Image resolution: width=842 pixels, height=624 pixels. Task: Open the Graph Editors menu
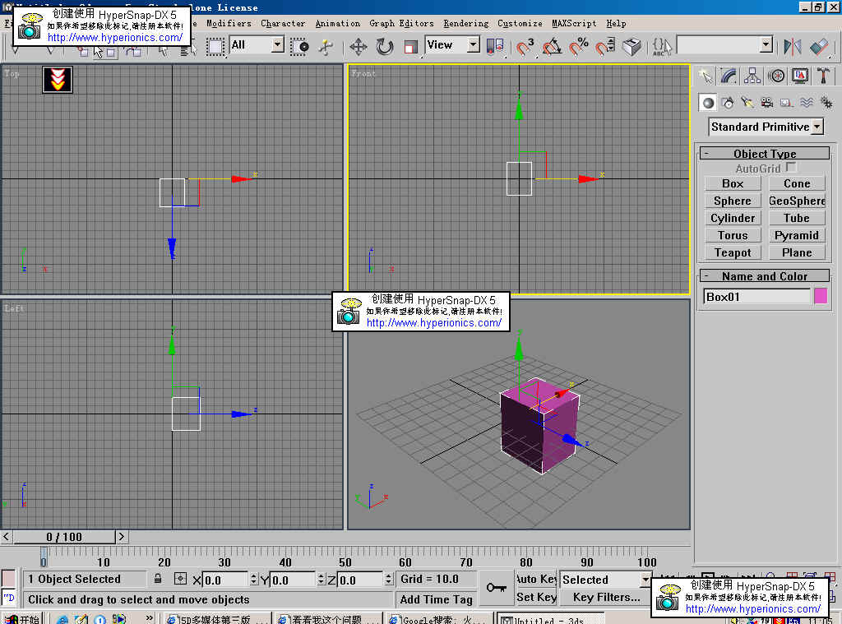pyautogui.click(x=401, y=24)
